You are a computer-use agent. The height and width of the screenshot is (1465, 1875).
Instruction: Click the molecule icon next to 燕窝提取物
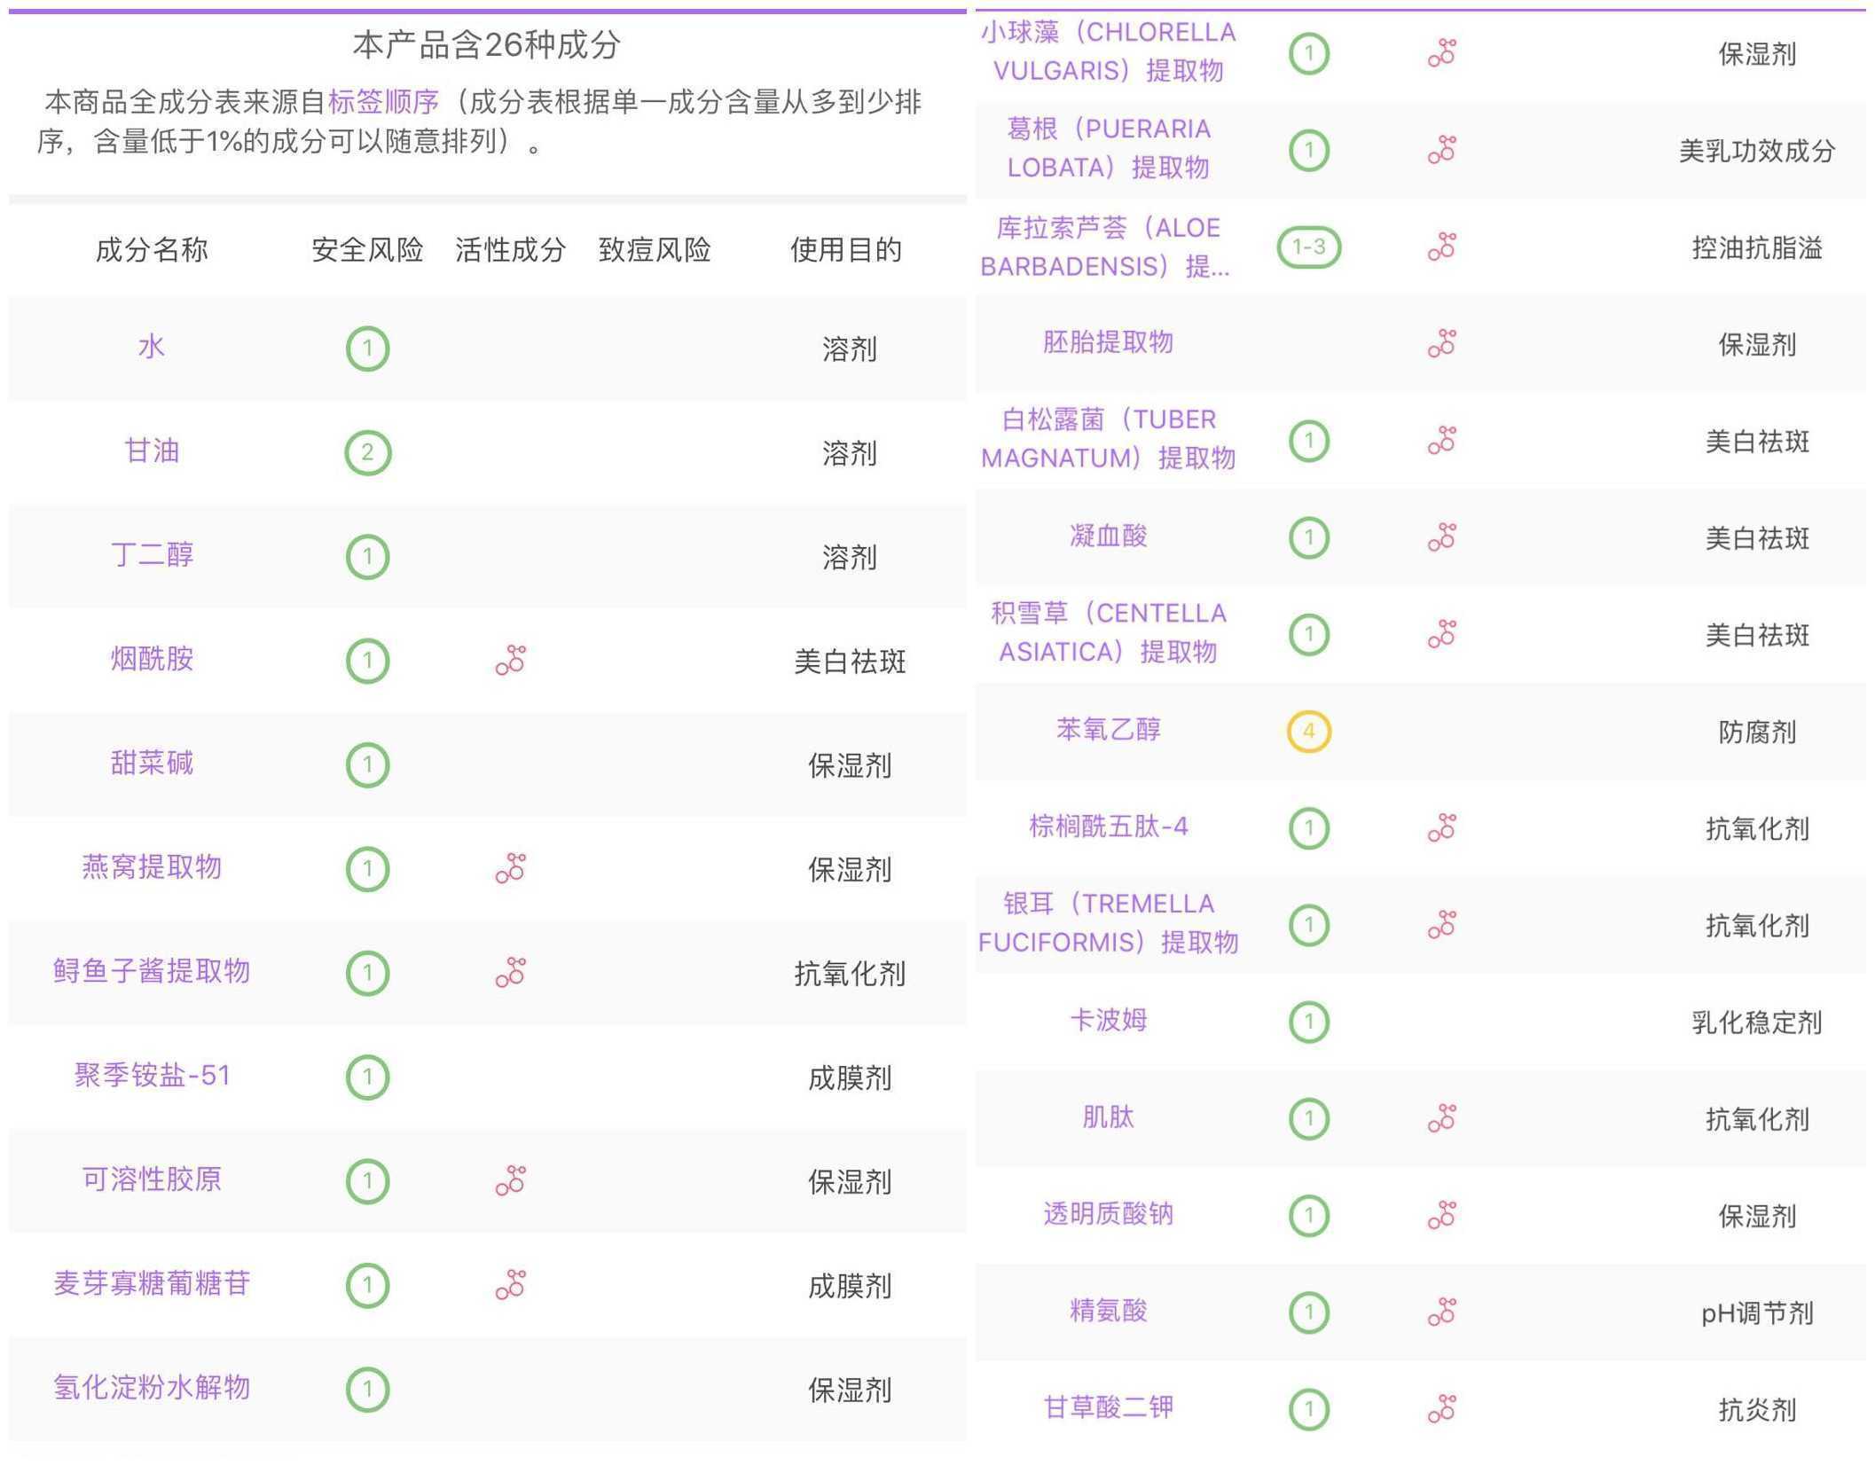point(510,870)
